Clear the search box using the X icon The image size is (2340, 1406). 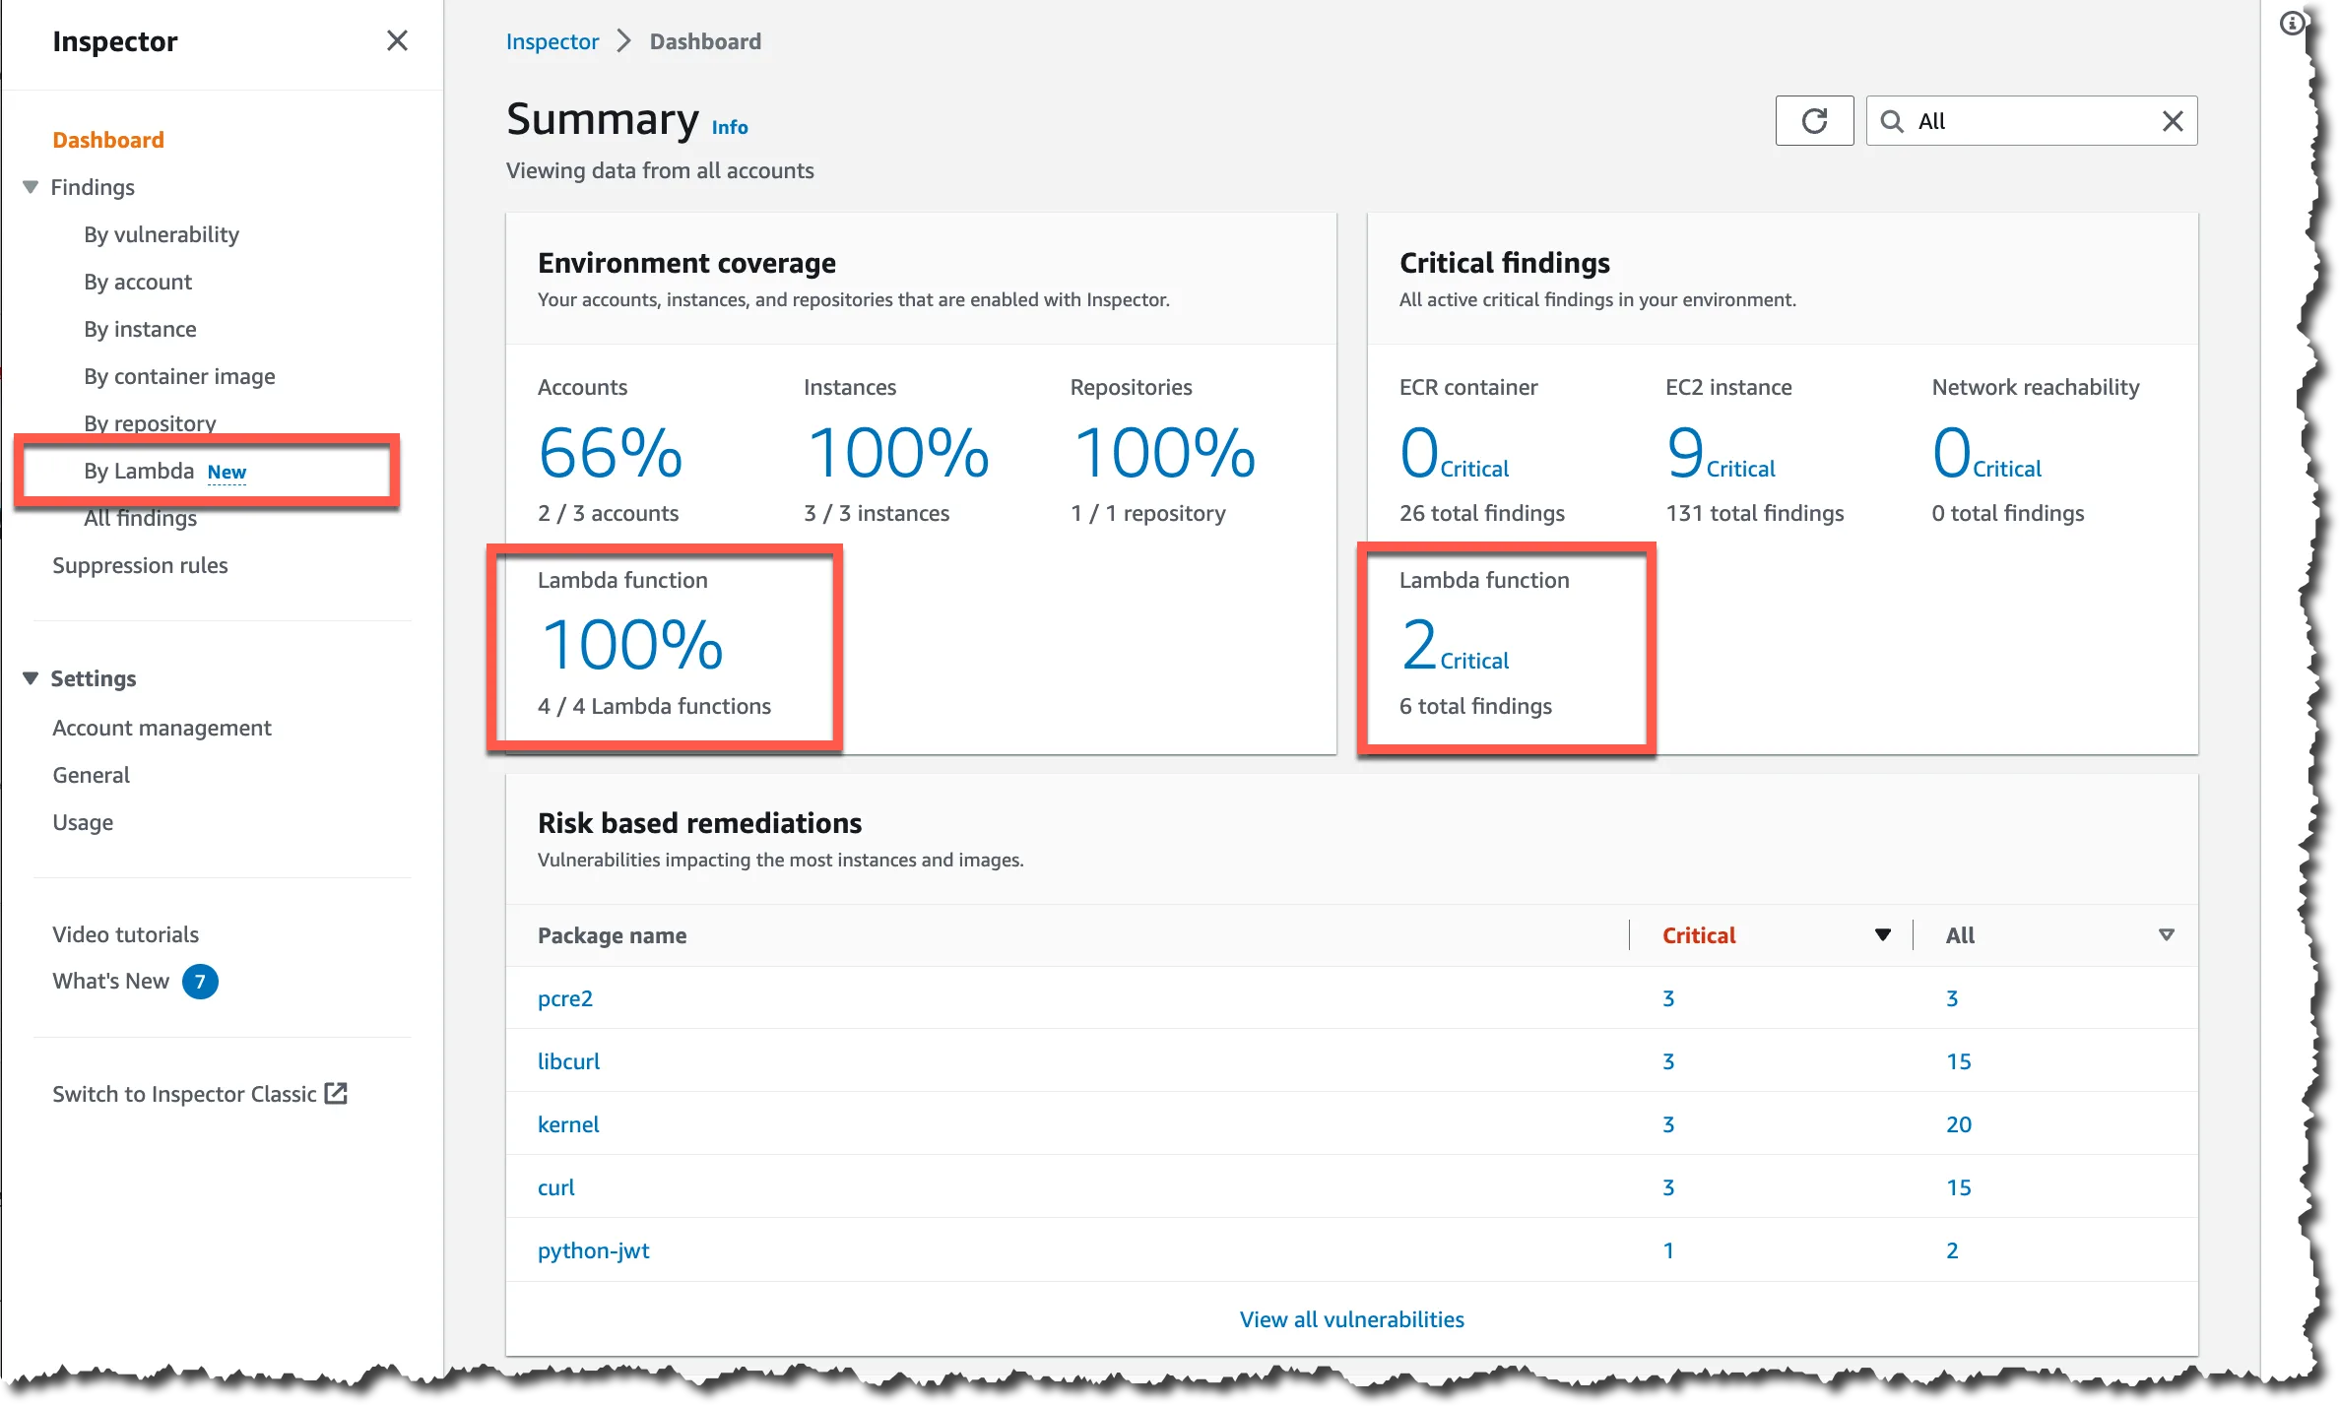tap(2172, 120)
